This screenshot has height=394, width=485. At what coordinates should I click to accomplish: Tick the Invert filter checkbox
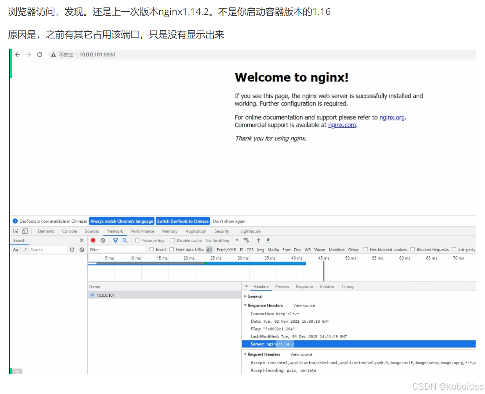click(x=152, y=249)
